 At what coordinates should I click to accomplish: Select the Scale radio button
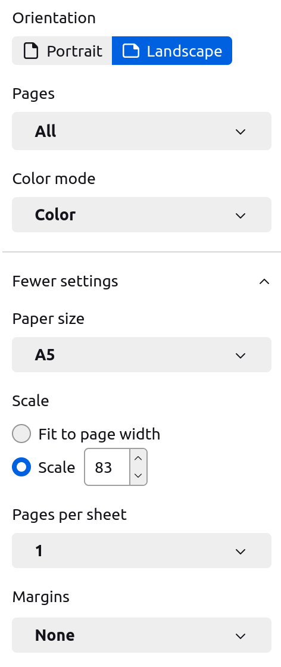pos(21,467)
